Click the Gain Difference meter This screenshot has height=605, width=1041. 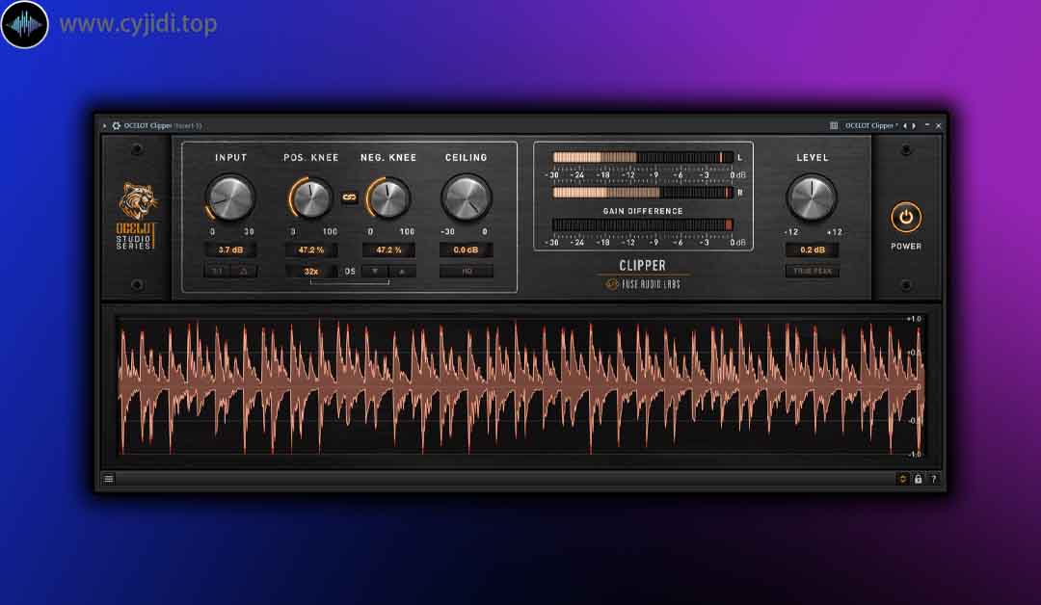(643, 224)
